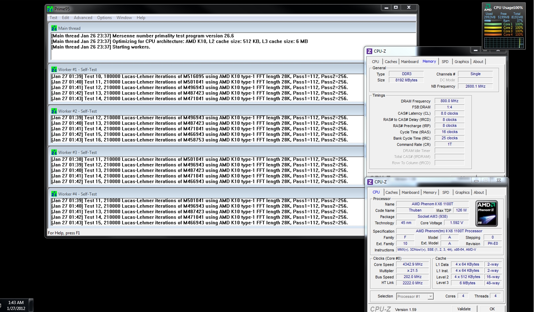The image size is (534, 312).
Task: Select CPU tab in front CPU-Z window
Action: [376, 192]
